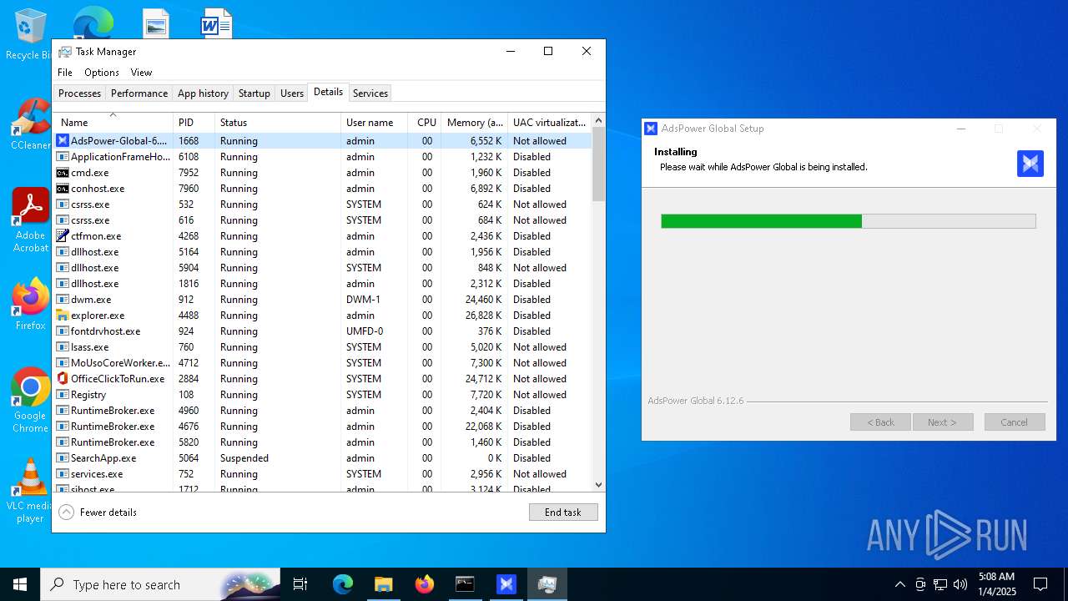The width and height of the screenshot is (1068, 601).
Task: Select the Registry process row
Action: point(322,395)
